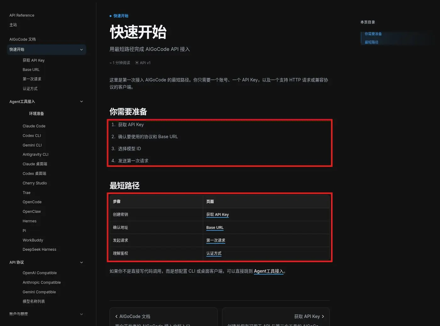This screenshot has height=326, width=440.
Task: Click the 快速开始 breadcrumb above the title
Action: 121,16
